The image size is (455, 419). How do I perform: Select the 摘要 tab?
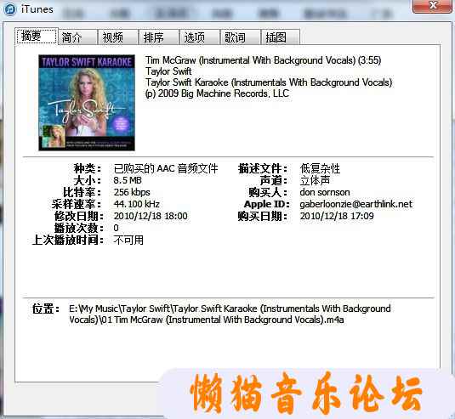tap(37, 37)
